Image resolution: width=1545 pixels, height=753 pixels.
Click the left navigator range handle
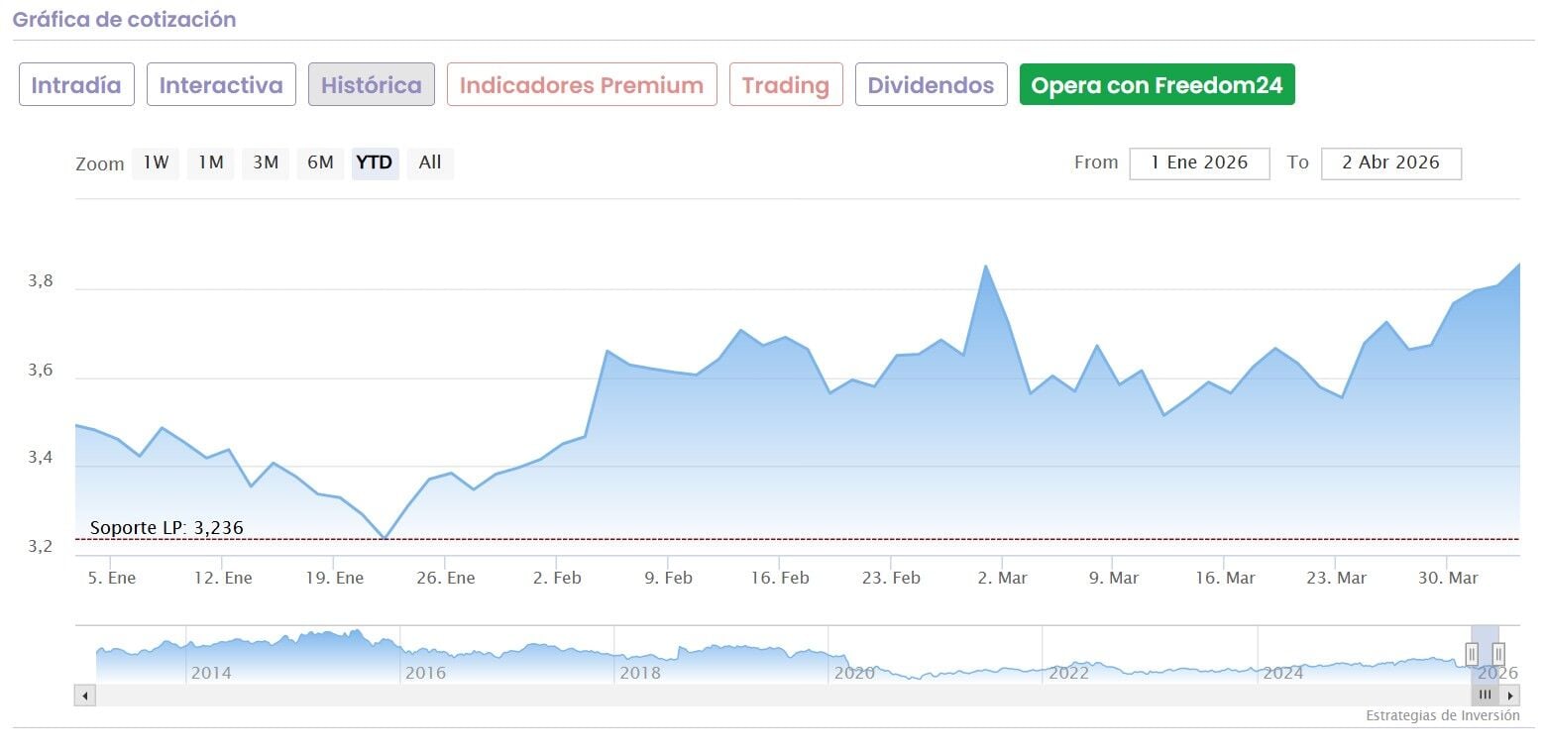1472,654
